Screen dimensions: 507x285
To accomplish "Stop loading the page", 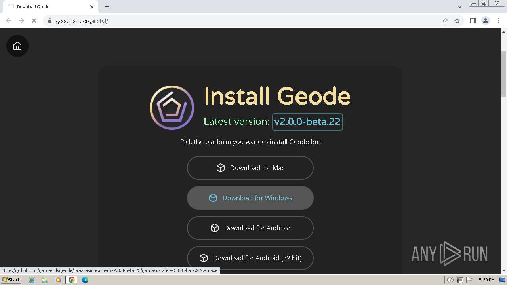I will tap(34, 21).
